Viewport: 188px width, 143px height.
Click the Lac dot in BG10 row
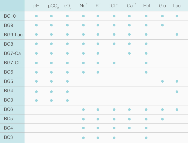(177, 16)
